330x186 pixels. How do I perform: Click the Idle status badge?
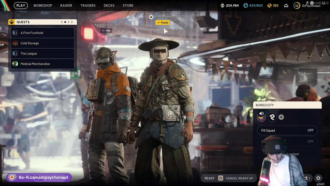pos(106,30)
